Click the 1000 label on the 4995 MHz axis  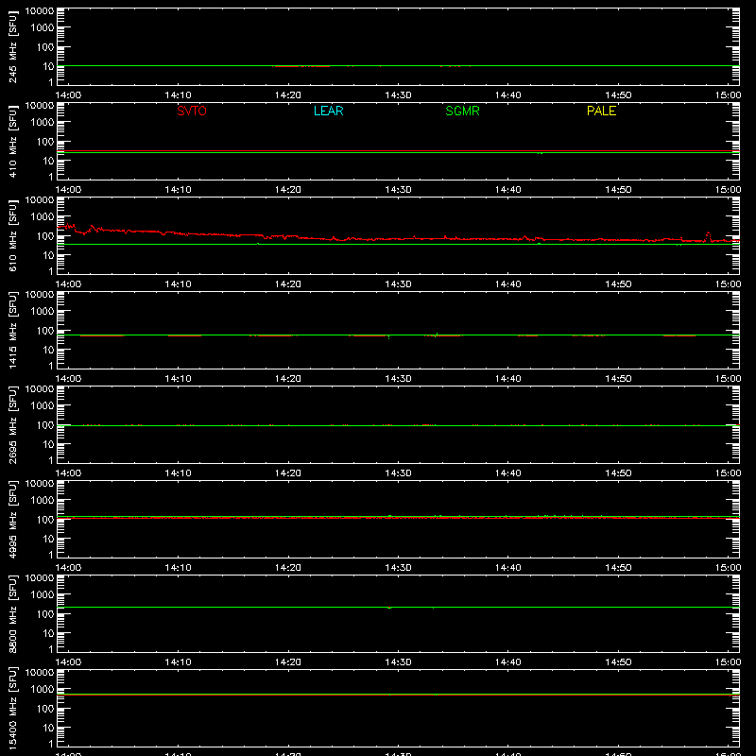[43, 500]
